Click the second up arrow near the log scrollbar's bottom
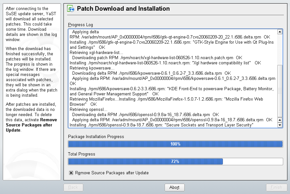This screenshot has height=194, width=290. tap(280, 120)
